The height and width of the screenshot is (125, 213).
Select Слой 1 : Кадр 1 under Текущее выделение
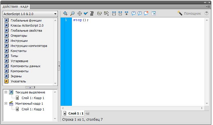pos(33,98)
